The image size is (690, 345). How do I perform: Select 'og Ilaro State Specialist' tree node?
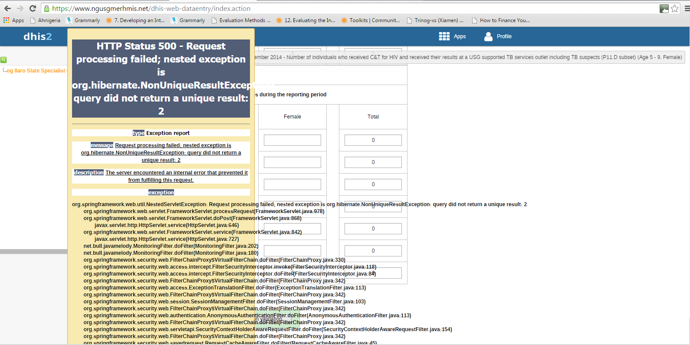36,71
